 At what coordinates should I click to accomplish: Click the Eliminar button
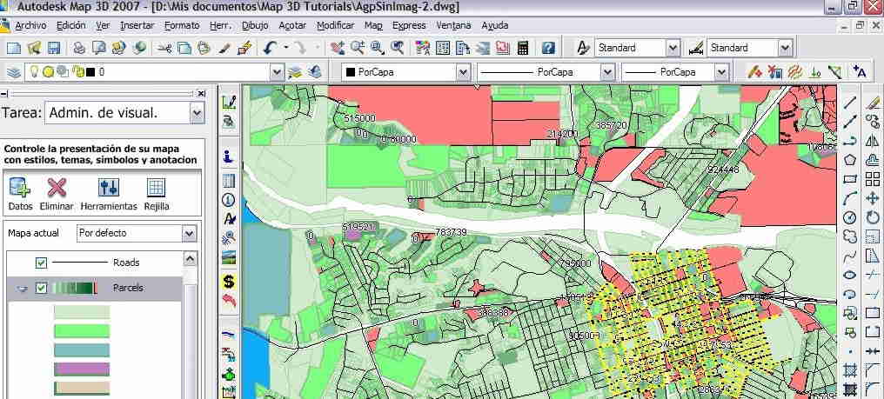point(57,188)
